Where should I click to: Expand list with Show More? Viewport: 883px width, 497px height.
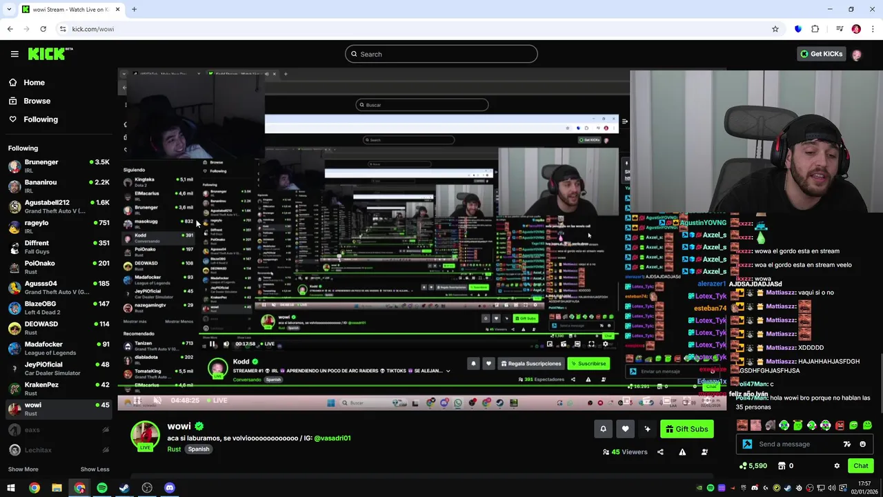coord(23,469)
